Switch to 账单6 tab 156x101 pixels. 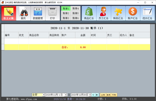(76, 18)
